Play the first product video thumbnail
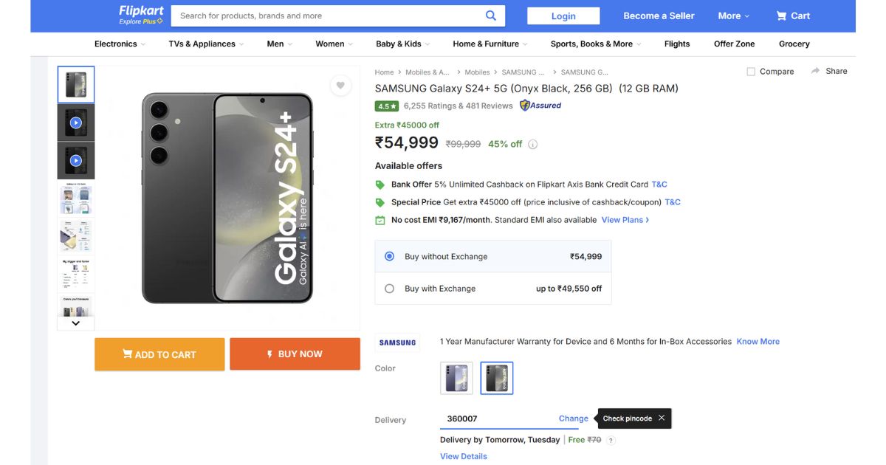Image resolution: width=886 pixels, height=465 pixels. [76, 123]
